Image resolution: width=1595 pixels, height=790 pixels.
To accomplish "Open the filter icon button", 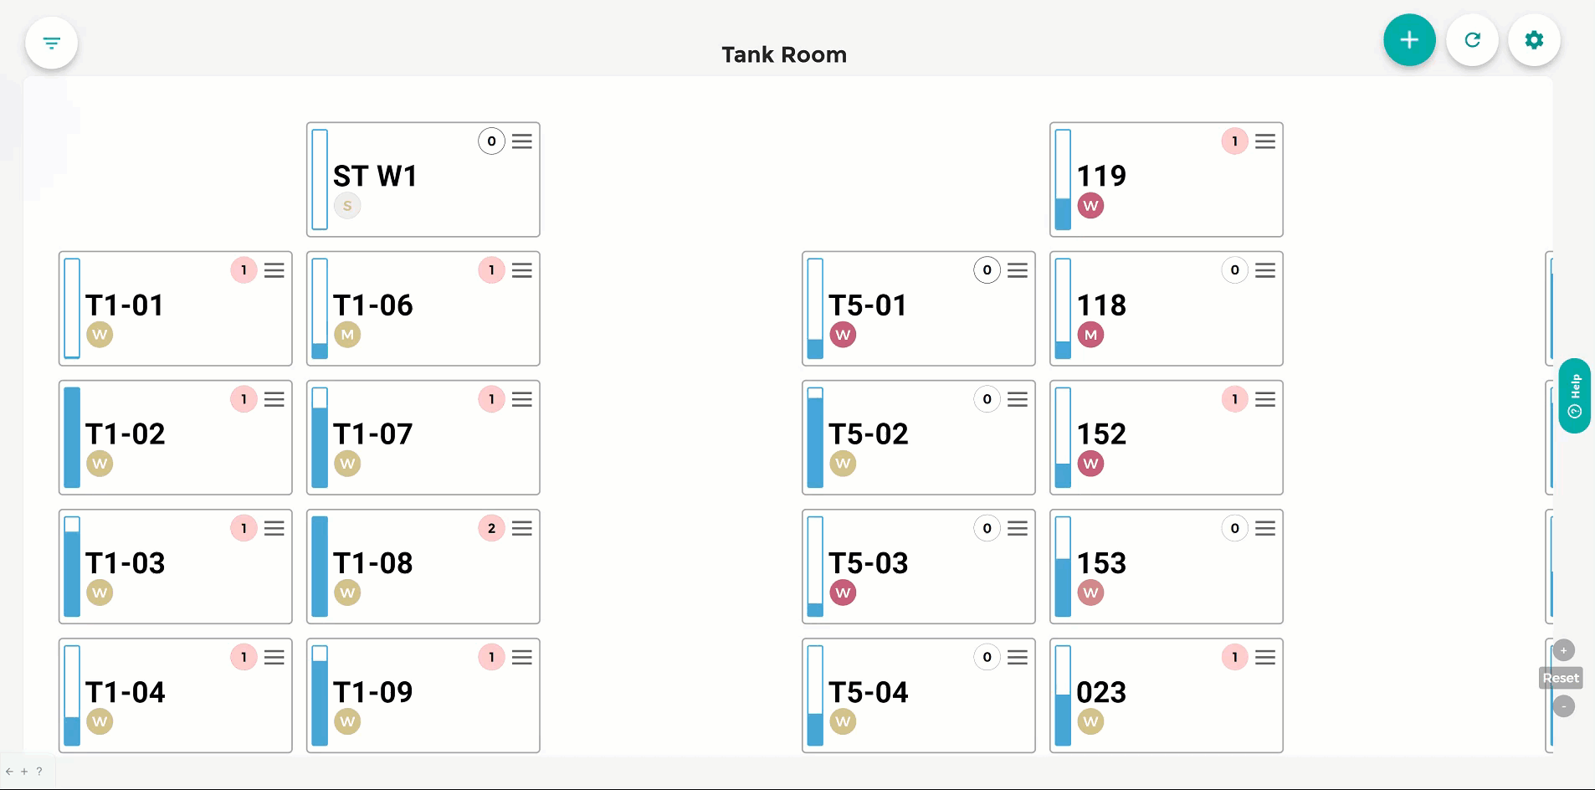I will [52, 43].
